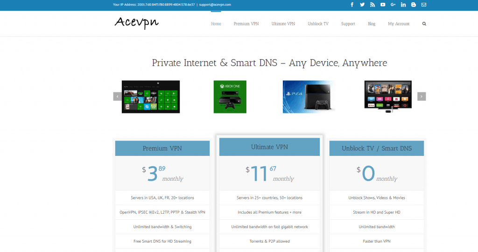Click the page heading 'Private Internet & Smart DNS'
The width and height of the screenshot is (478, 252).
point(269,63)
